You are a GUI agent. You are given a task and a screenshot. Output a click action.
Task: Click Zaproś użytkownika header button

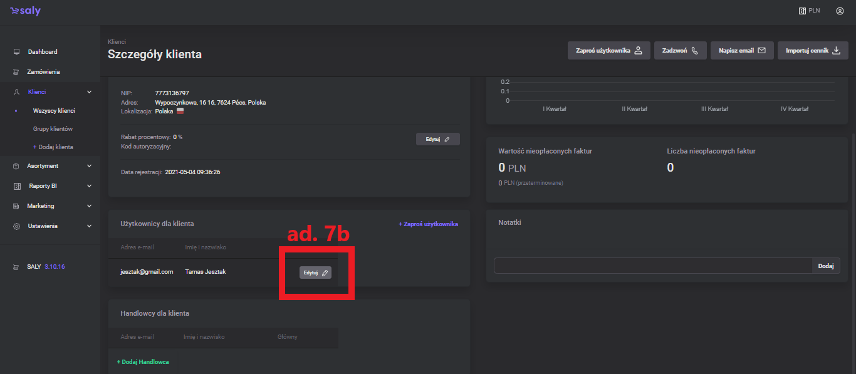[x=608, y=51]
